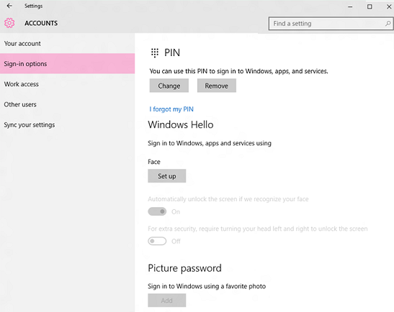Open Work access settings
This screenshot has height=312, width=394.
(x=22, y=84)
